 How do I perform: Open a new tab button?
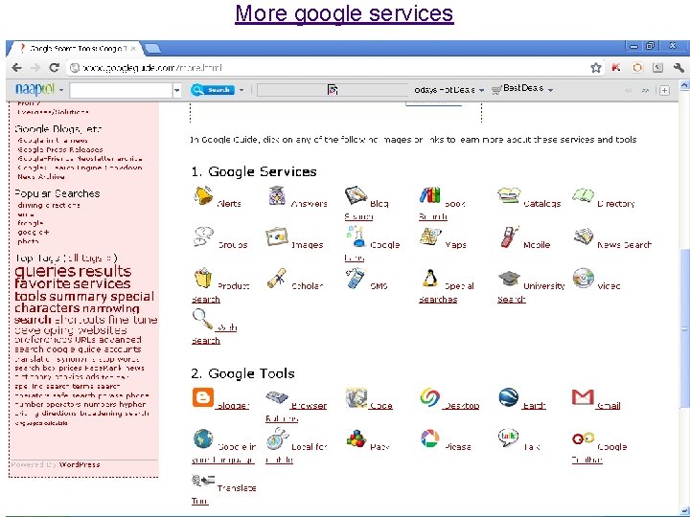(152, 49)
